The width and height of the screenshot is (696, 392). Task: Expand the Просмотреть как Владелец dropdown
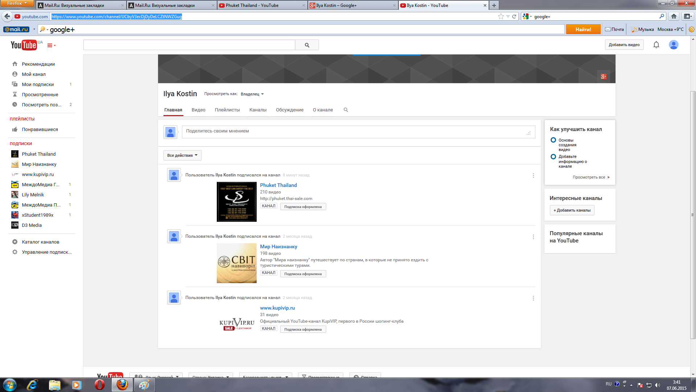tap(252, 94)
